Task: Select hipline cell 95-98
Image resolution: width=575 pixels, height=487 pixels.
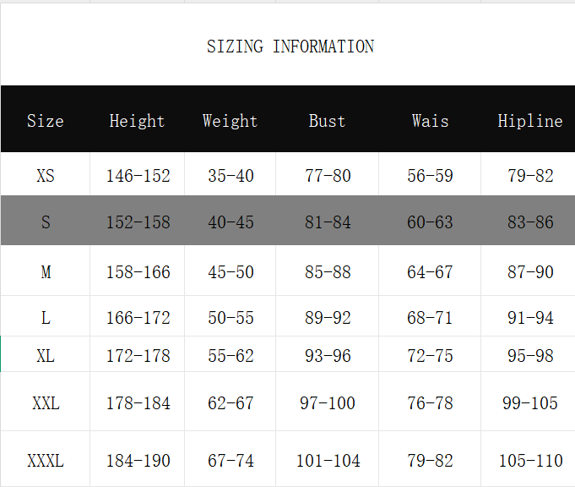Action: (530, 356)
